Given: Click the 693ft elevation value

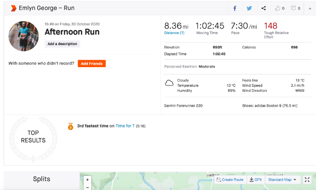Looking at the screenshot, I should click(217, 47).
